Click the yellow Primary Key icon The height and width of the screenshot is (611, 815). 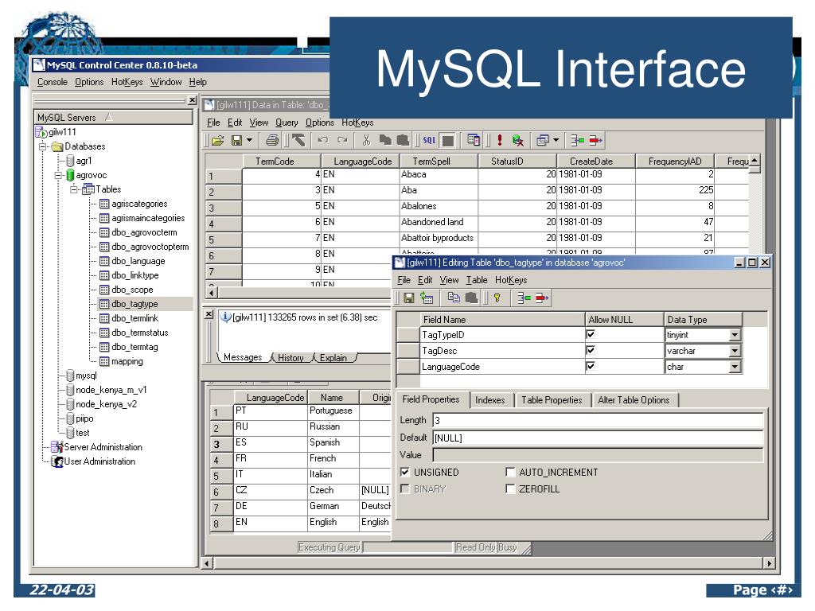pos(497,298)
